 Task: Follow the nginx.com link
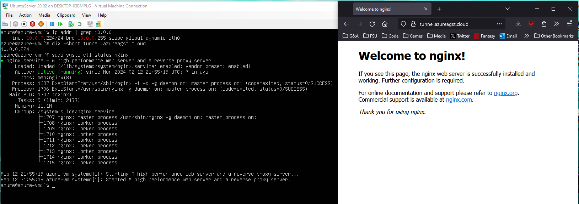[x=459, y=100]
